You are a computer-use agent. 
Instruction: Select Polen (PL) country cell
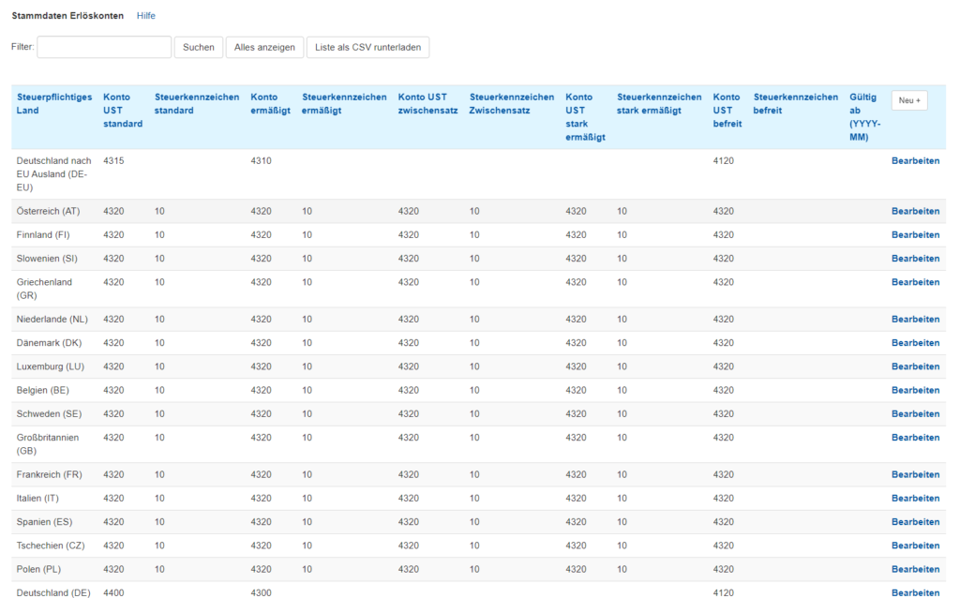click(x=38, y=570)
